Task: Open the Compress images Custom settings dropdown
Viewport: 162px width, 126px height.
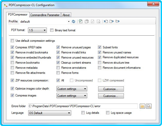Action: point(72,96)
